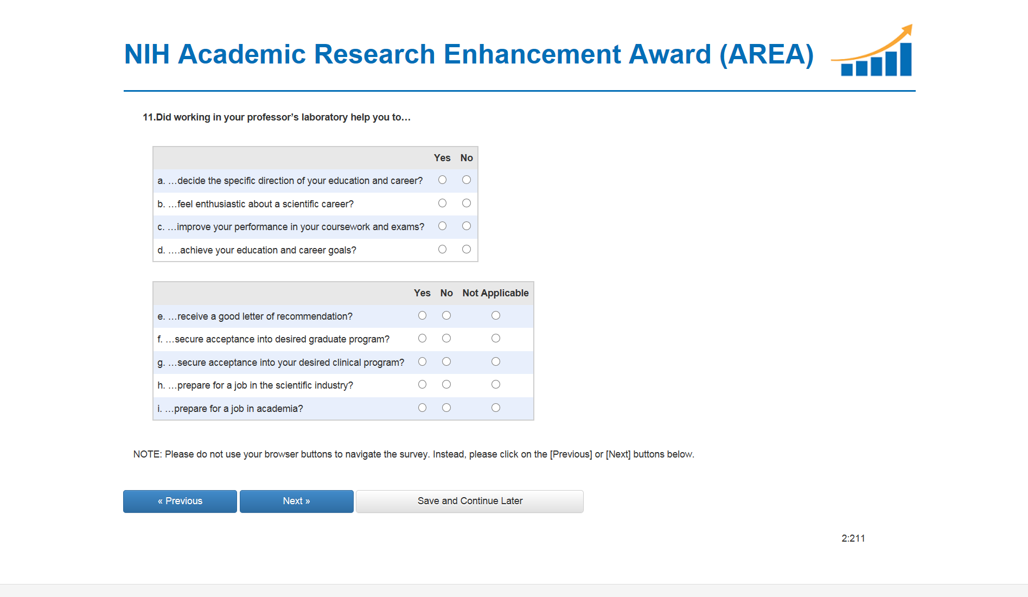Click the bar chart logo icon
Screen dimensions: 1028x597
[x=873, y=52]
